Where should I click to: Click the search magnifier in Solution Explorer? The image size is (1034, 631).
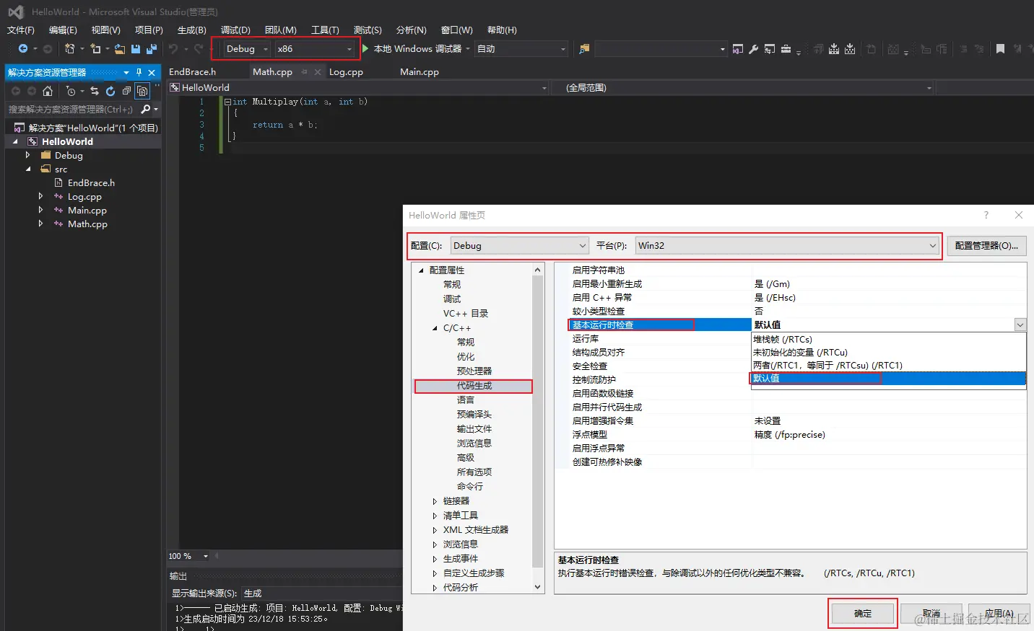[x=146, y=109]
